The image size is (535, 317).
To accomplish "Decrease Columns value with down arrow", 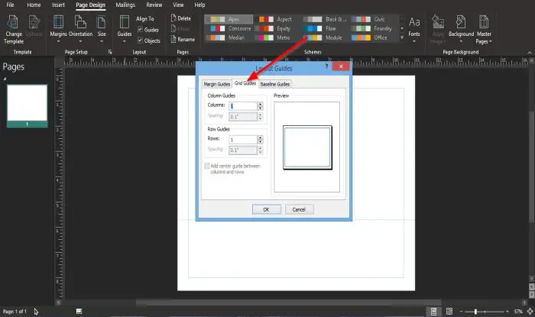I will click(261, 108).
